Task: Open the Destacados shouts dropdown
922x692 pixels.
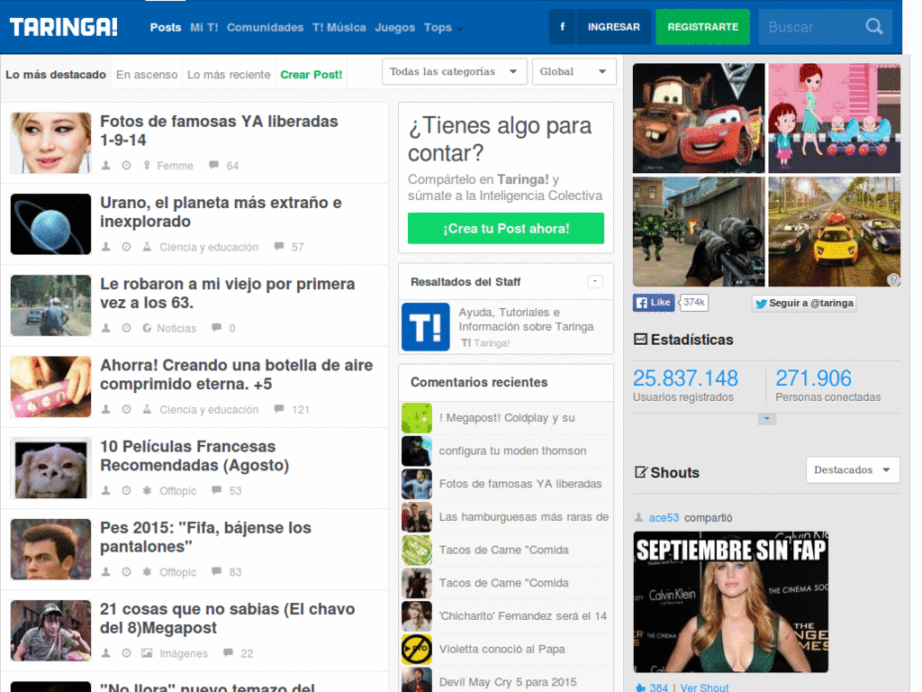Action: 853,470
